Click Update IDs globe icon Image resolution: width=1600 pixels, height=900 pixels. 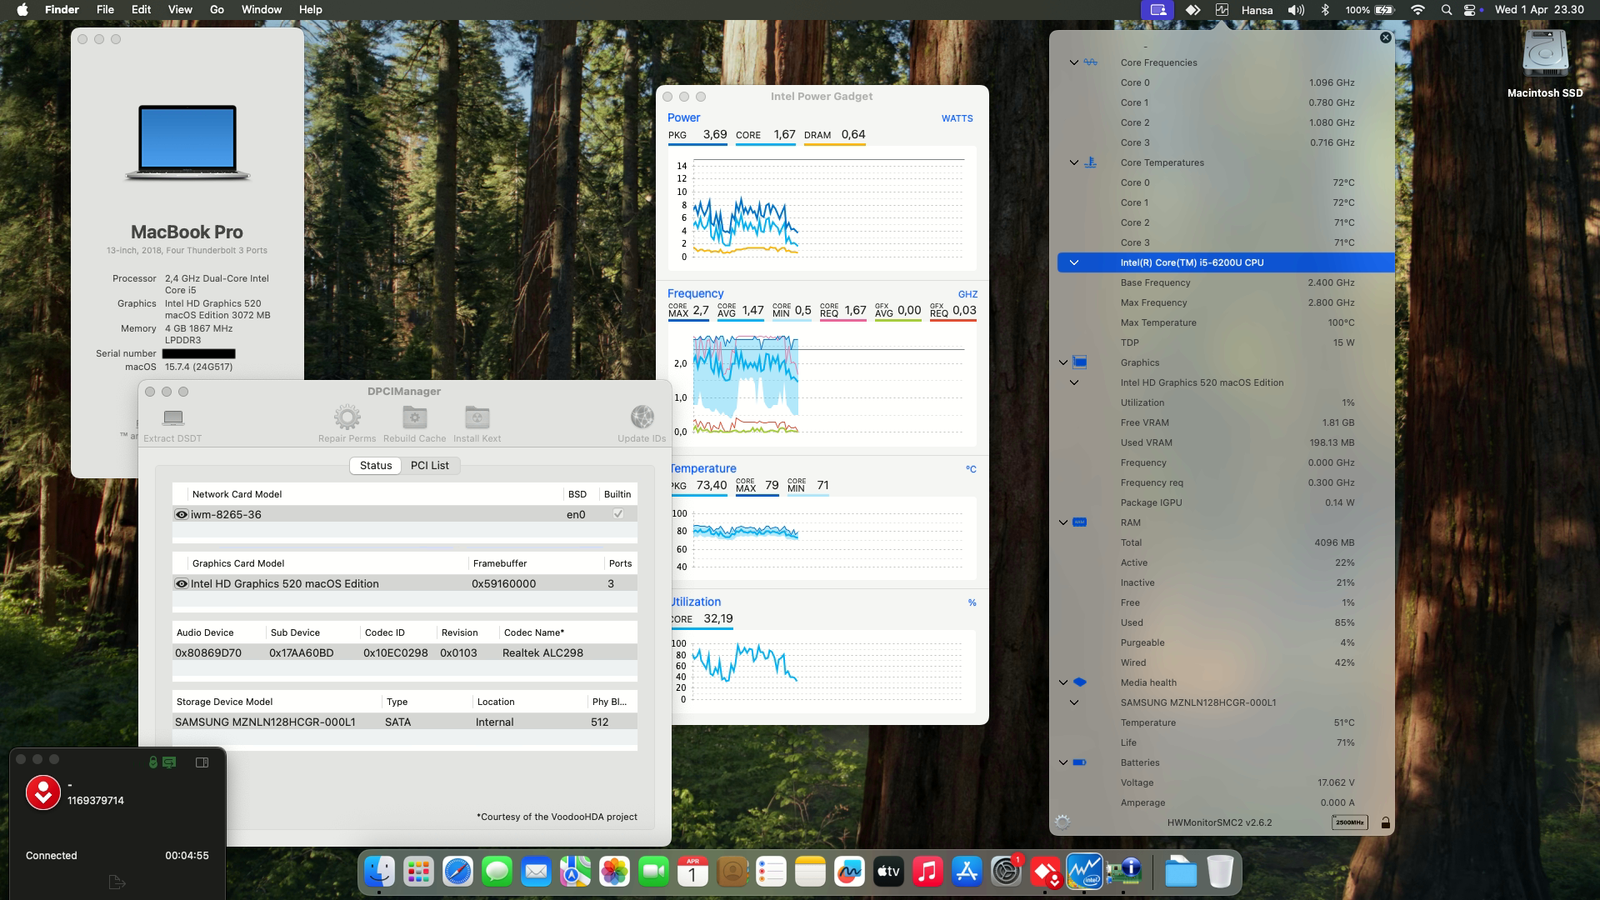pyautogui.click(x=642, y=416)
